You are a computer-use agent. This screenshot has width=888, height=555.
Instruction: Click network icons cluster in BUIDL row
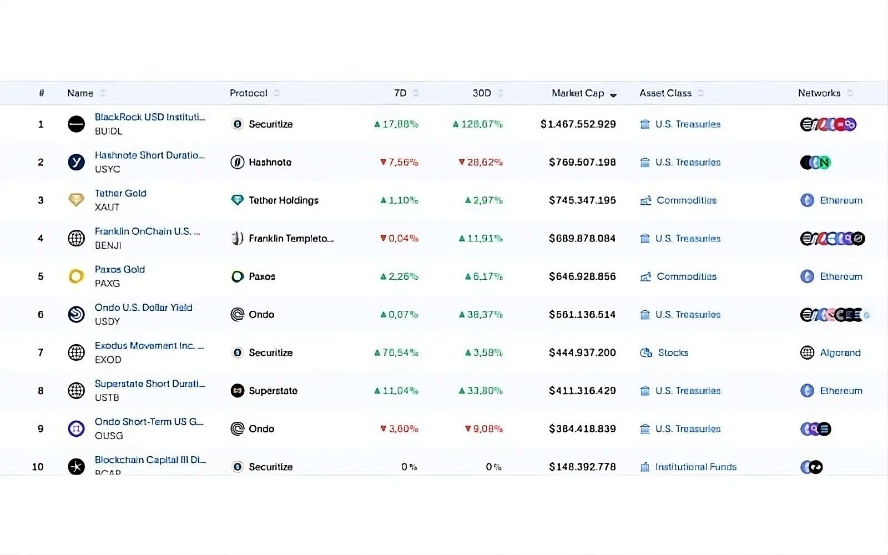coord(828,124)
